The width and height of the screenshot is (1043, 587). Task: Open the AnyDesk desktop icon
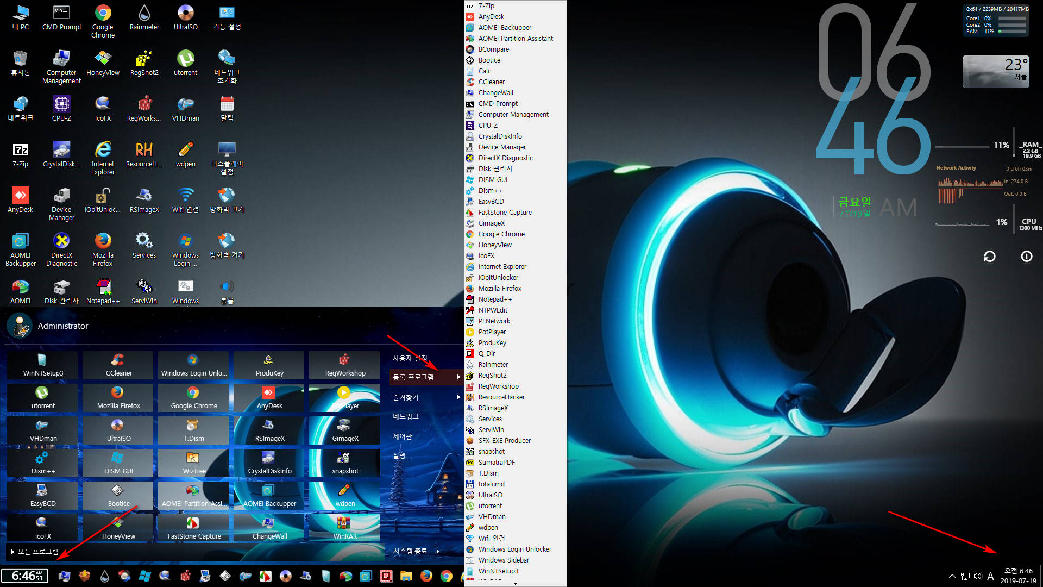(20, 200)
